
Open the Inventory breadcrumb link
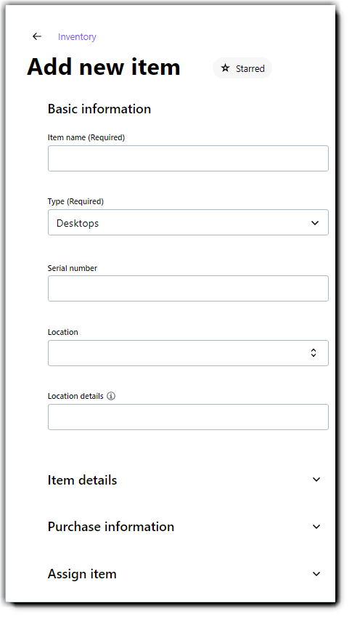77,37
